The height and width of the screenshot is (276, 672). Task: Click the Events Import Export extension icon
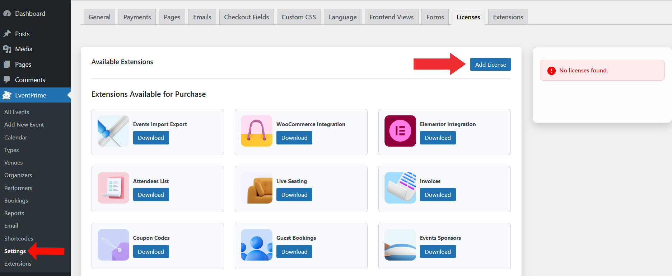click(113, 131)
